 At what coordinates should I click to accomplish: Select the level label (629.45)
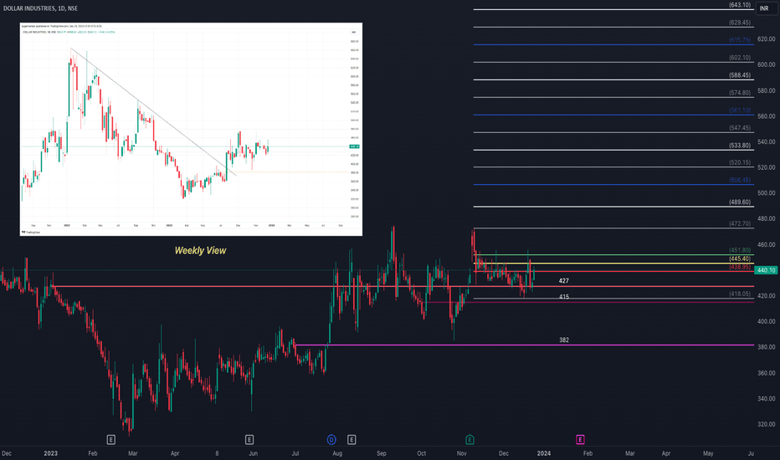tap(740, 23)
